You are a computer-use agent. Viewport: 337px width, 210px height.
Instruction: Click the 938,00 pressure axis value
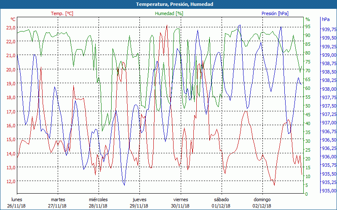329,89
